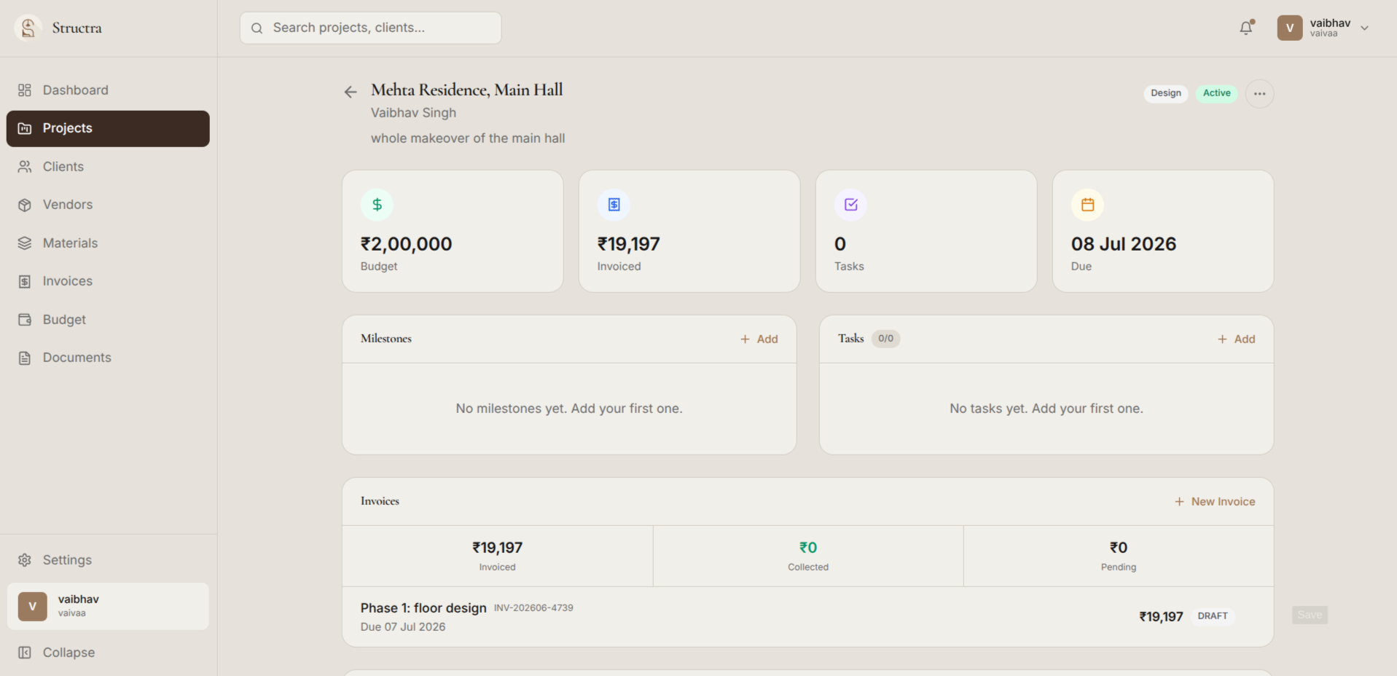Click the search projects input field
1397x676 pixels.
coord(370,28)
